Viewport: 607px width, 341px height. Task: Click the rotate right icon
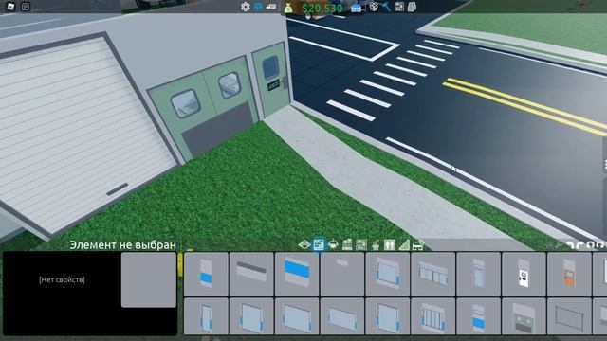[x=600, y=245]
